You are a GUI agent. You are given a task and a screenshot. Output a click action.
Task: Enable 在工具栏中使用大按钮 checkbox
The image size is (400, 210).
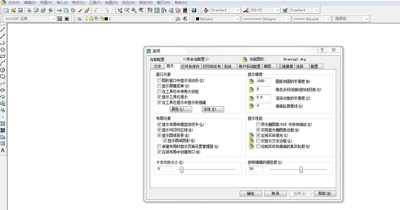[159, 91]
